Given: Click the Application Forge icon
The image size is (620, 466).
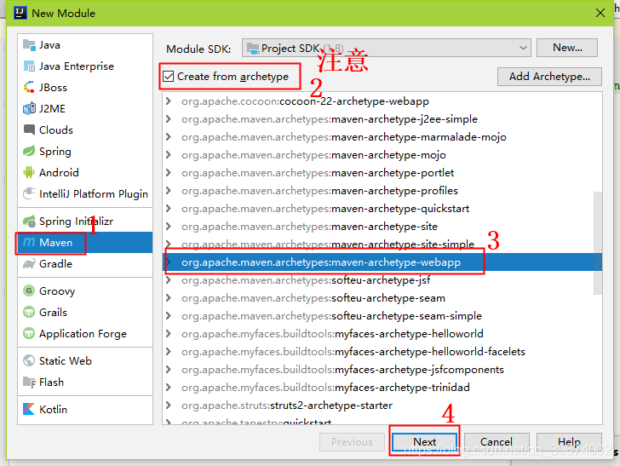Looking at the screenshot, I should pos(29,333).
